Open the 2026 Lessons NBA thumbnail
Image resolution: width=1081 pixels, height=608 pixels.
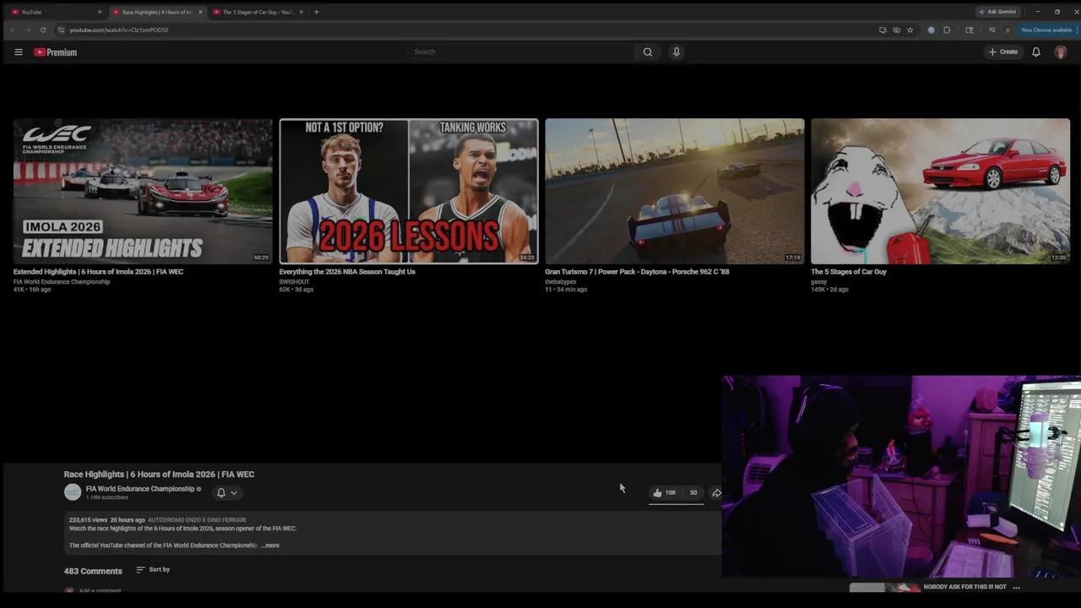click(x=409, y=191)
